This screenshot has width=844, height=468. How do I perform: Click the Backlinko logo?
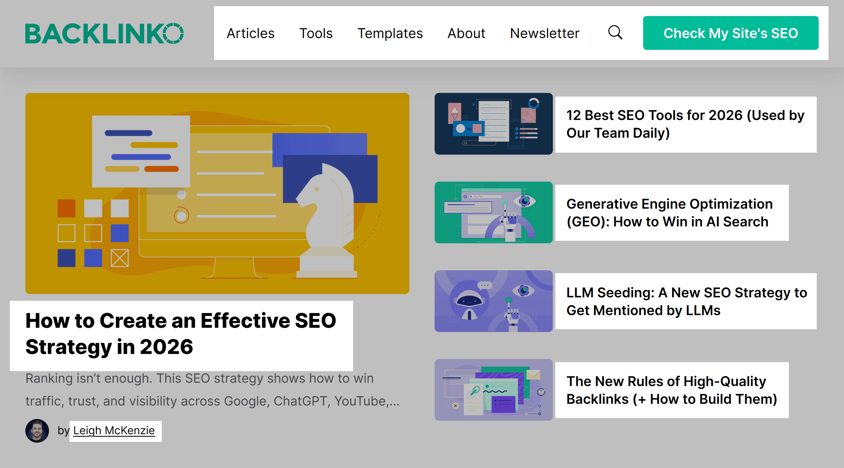click(x=104, y=33)
